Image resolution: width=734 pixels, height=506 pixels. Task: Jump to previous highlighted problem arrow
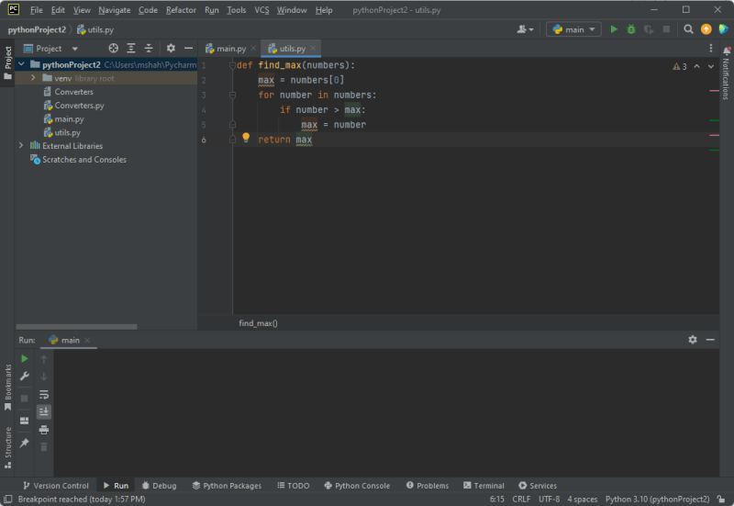(696, 66)
